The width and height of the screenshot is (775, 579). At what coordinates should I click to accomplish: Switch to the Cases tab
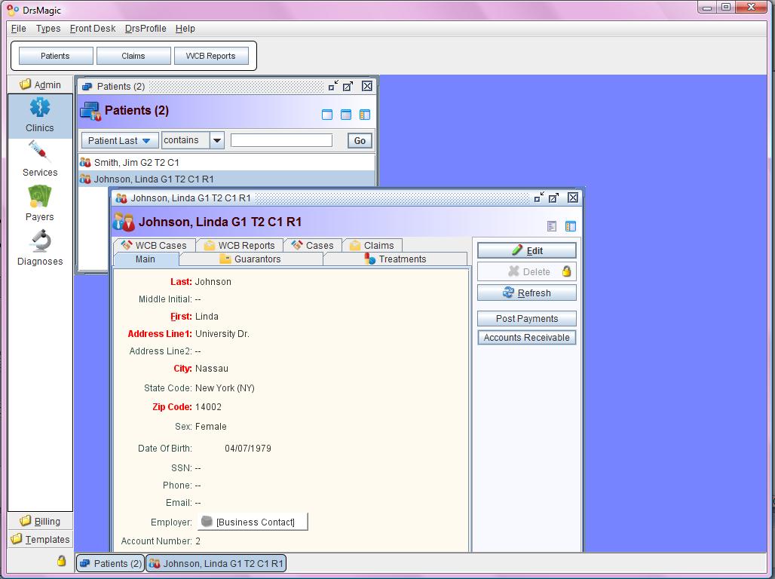[x=313, y=245]
